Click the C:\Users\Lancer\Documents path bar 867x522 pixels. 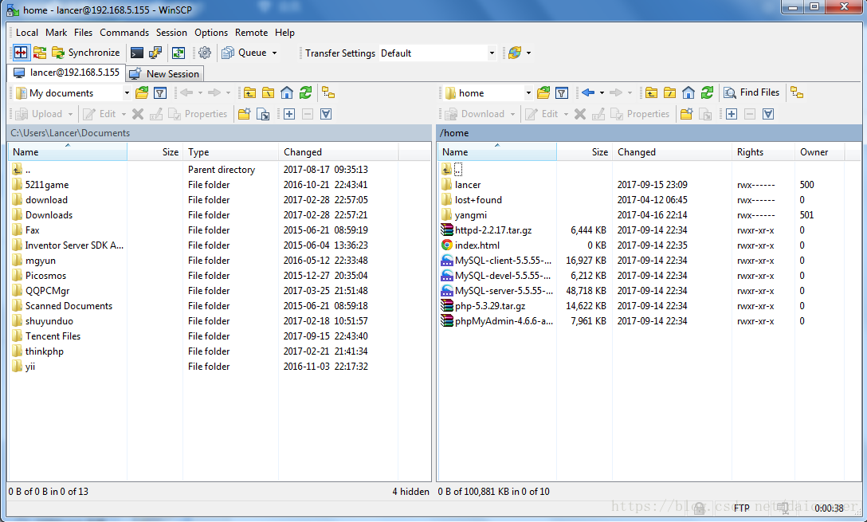pyautogui.click(x=219, y=133)
